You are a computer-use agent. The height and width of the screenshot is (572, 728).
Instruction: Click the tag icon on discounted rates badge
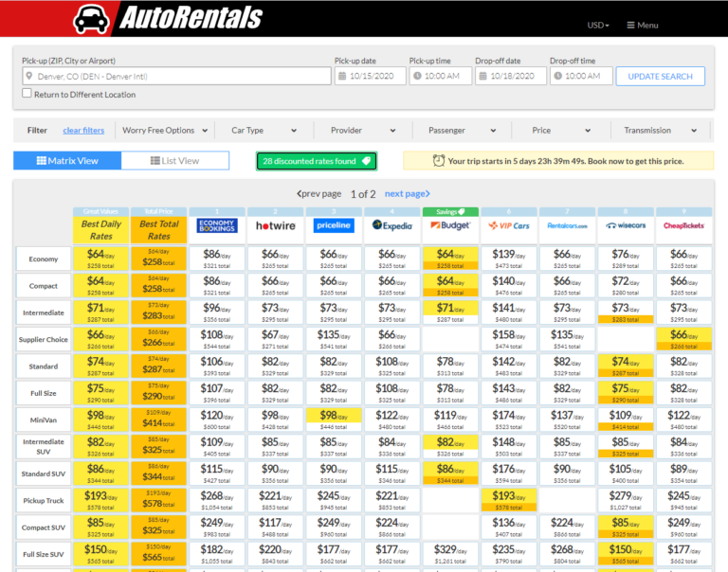click(x=366, y=161)
